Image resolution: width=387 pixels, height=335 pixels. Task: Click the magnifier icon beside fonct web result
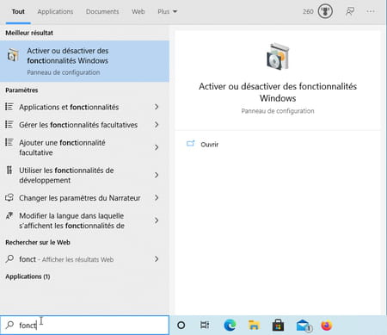click(9, 258)
